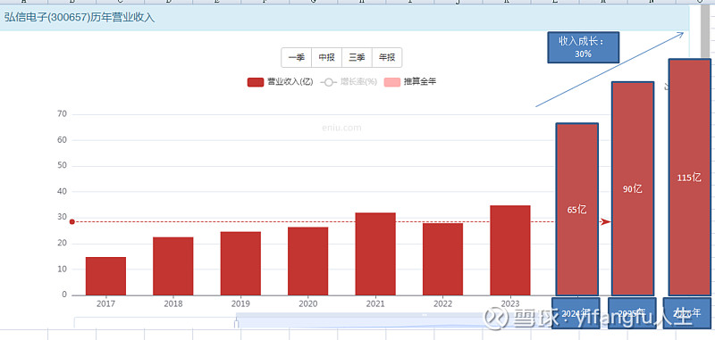The image size is (715, 340).
Task: Select the 收入成长 30% text box
Action: (x=584, y=47)
